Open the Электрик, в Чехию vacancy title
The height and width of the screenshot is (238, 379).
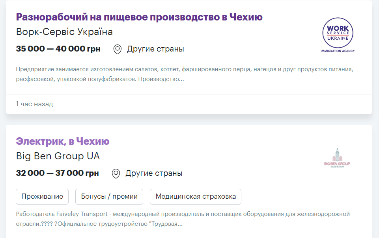(x=63, y=141)
